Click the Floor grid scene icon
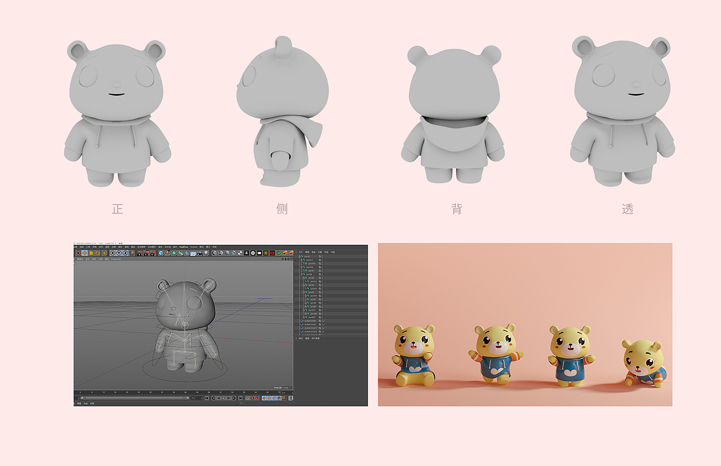The height and width of the screenshot is (466, 721). 193,253
